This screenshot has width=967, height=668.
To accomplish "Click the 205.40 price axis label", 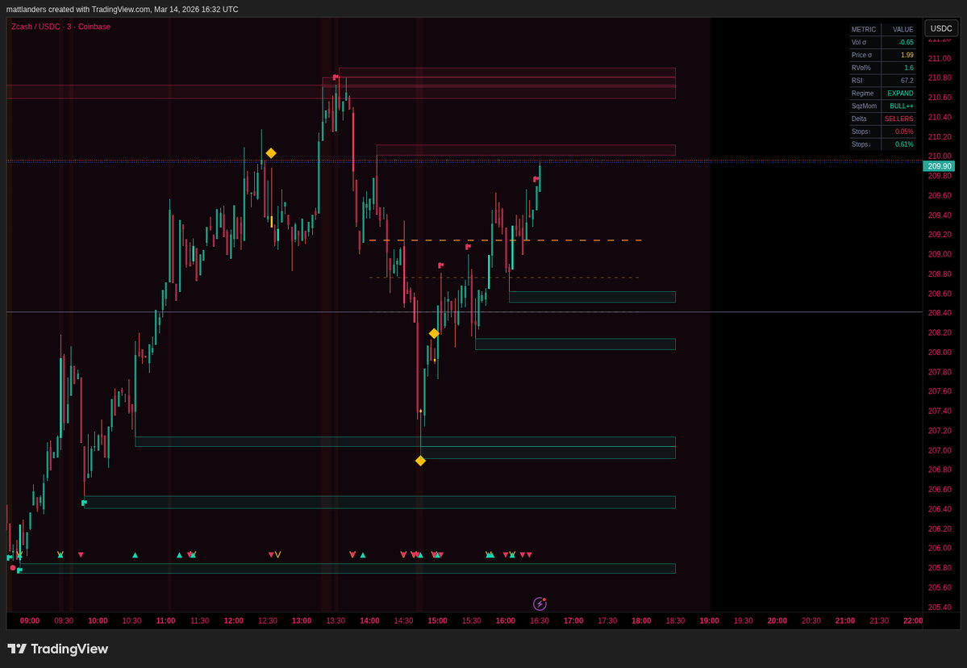I will 940,607.
